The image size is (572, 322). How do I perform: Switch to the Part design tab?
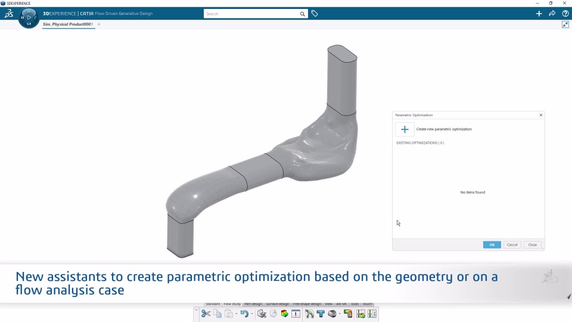tap(253, 304)
